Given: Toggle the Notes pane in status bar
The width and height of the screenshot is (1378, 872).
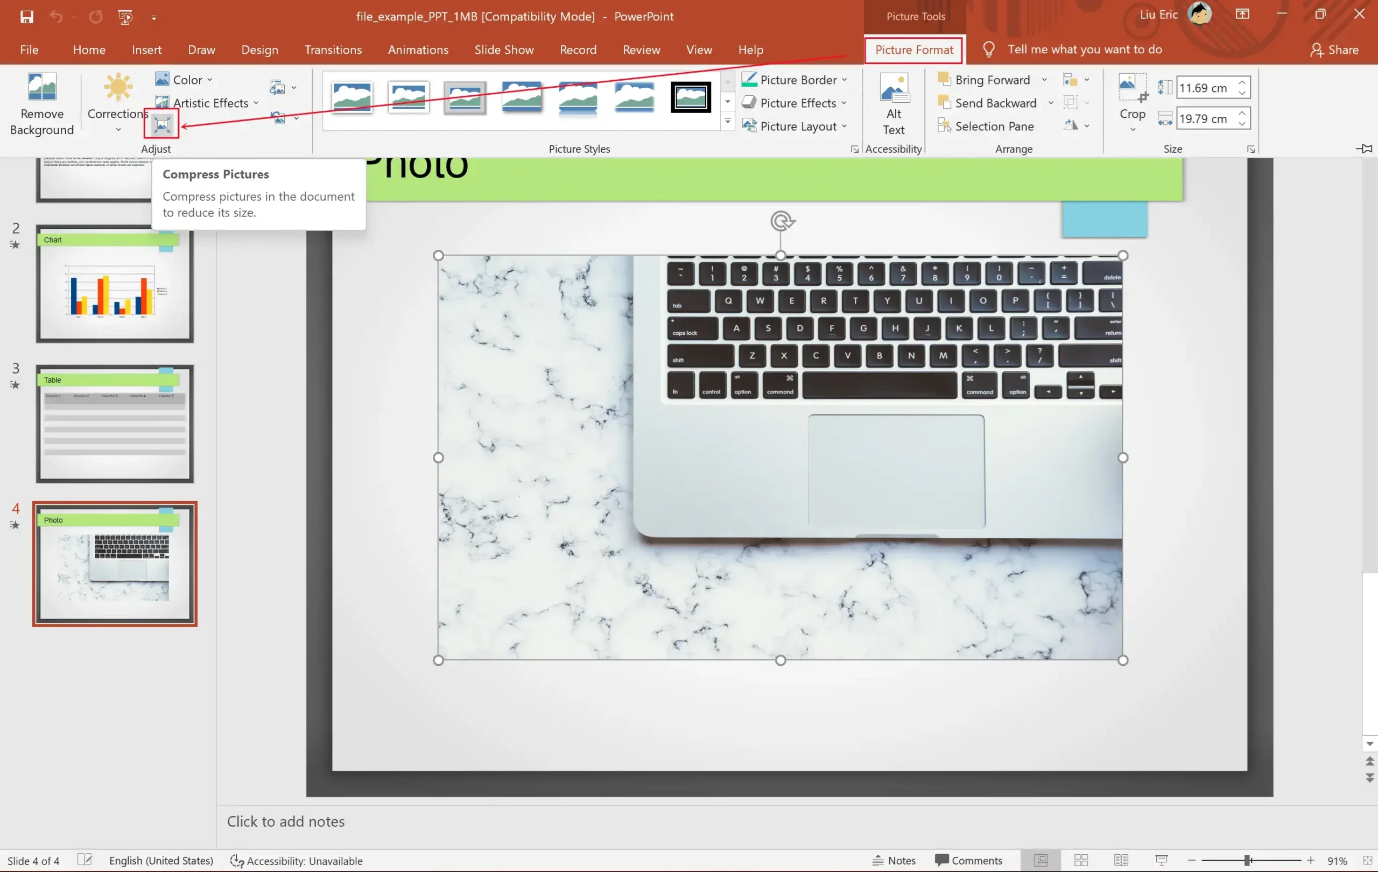Looking at the screenshot, I should click(x=894, y=860).
